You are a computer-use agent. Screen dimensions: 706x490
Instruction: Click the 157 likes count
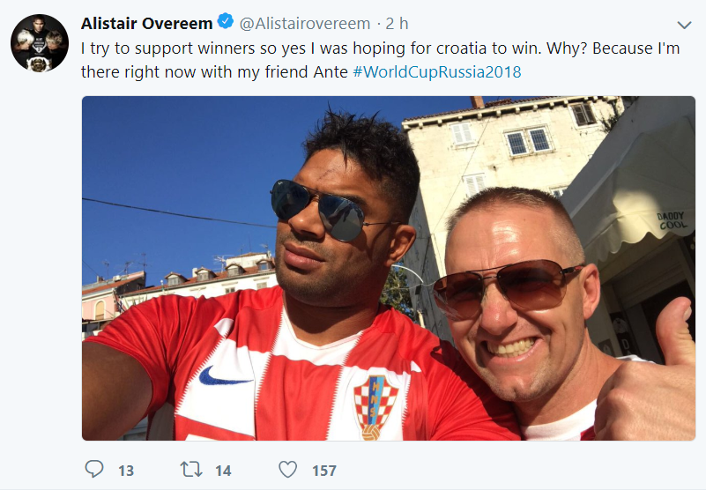click(324, 471)
